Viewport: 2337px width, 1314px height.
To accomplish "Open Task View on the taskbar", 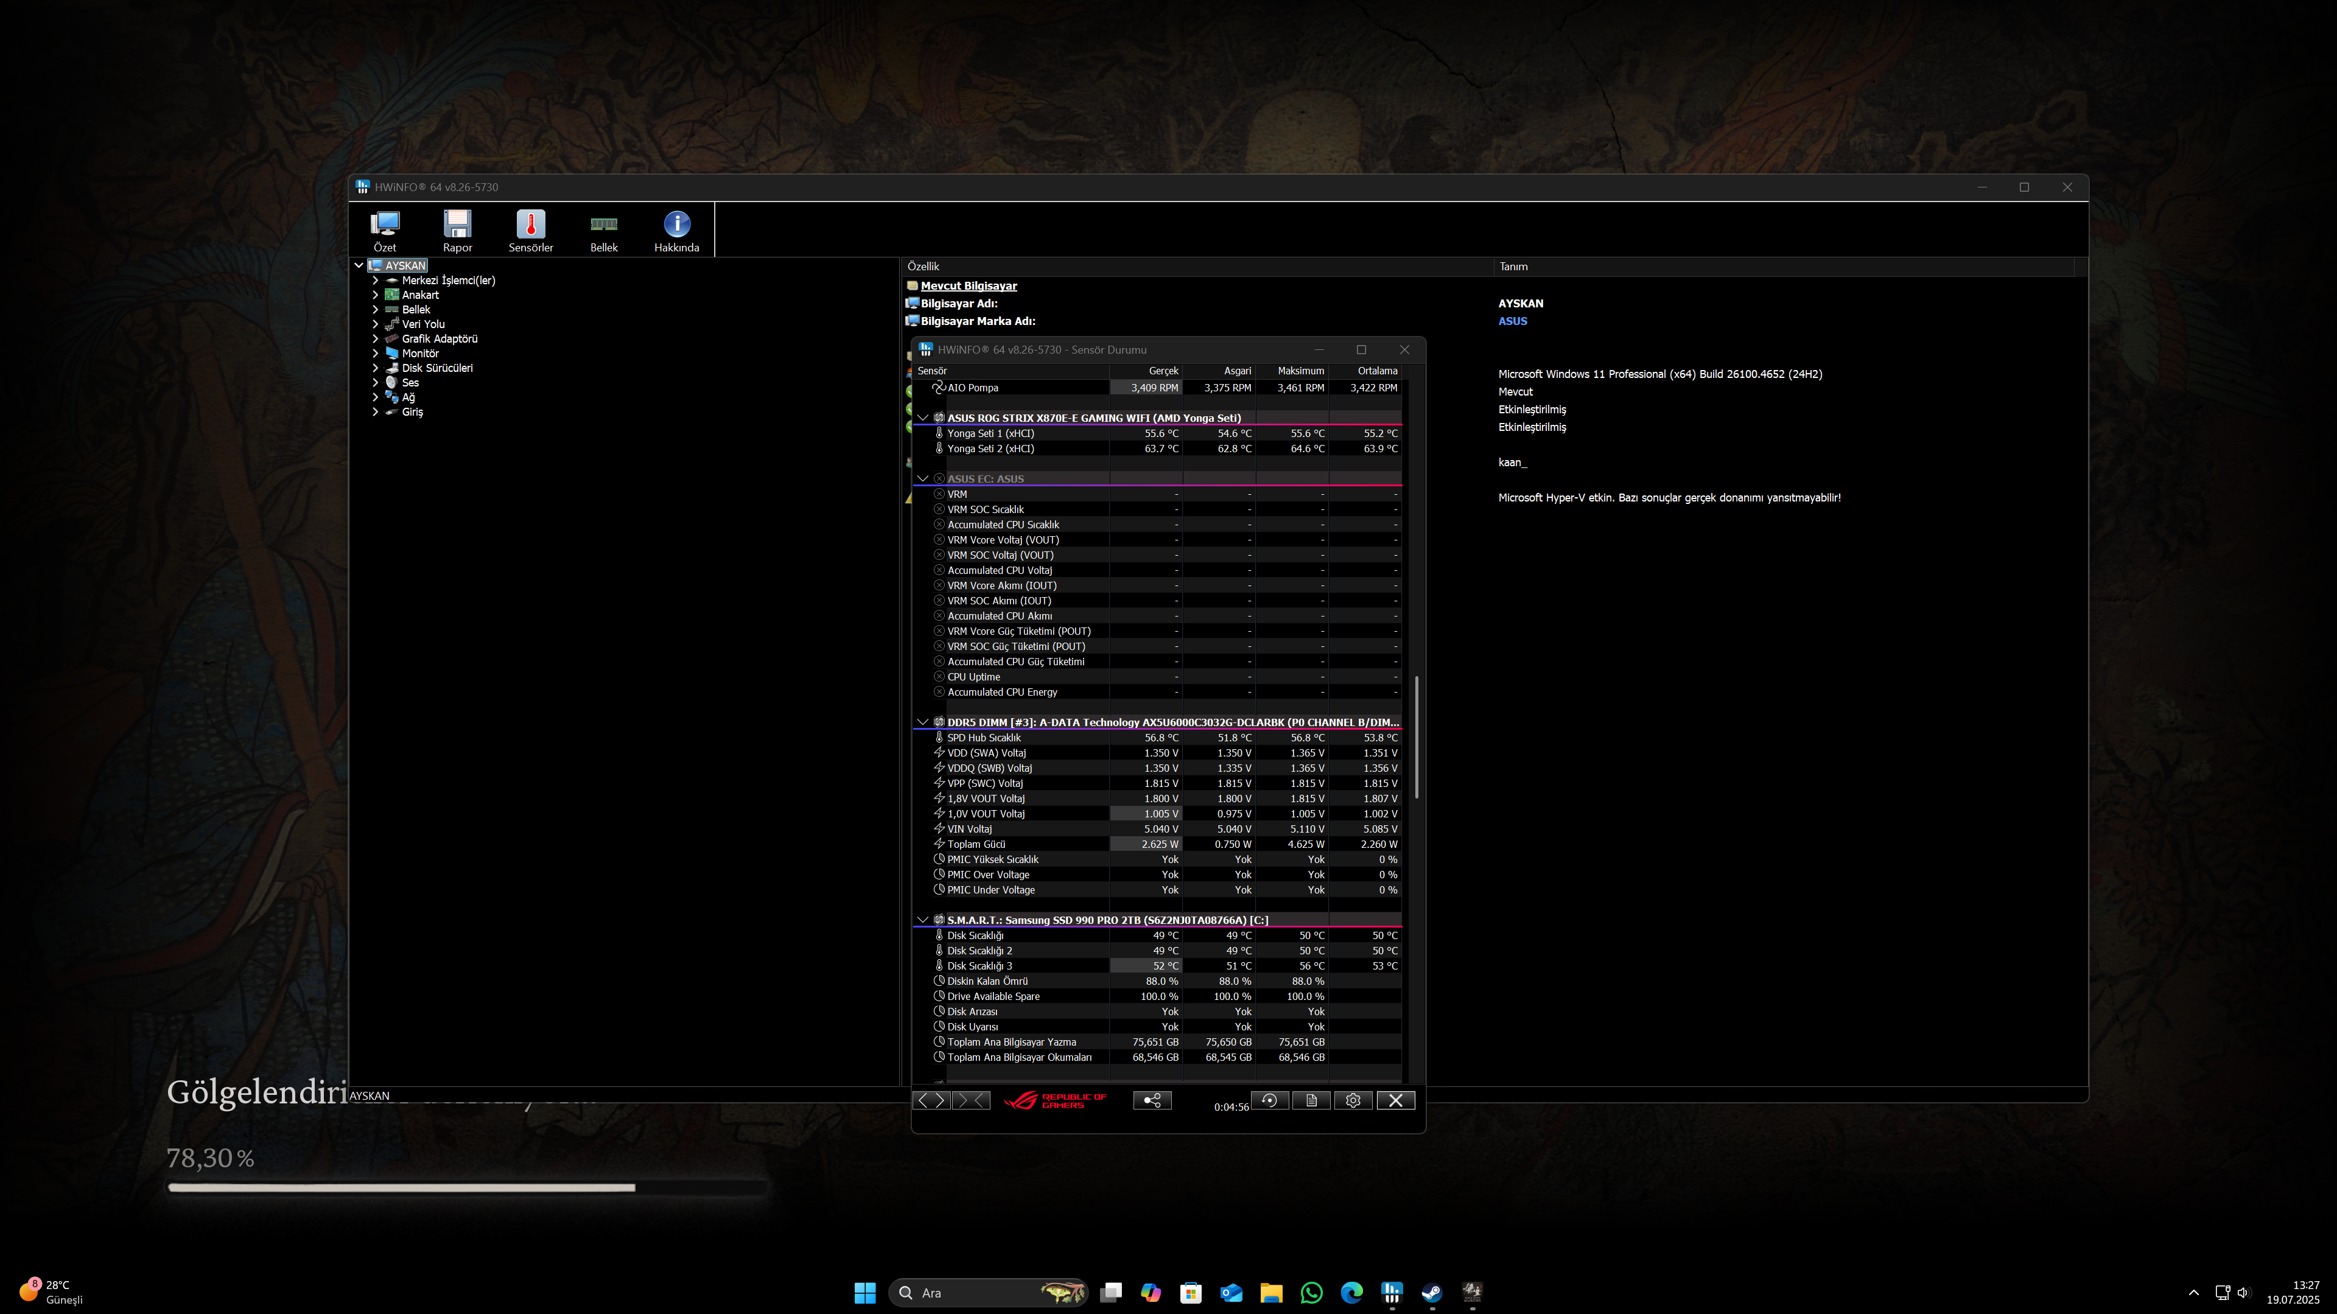I will [x=1112, y=1292].
